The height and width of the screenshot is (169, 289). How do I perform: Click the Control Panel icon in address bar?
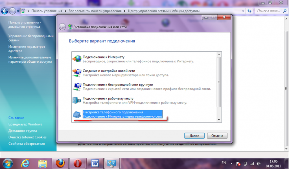click(x=23, y=11)
